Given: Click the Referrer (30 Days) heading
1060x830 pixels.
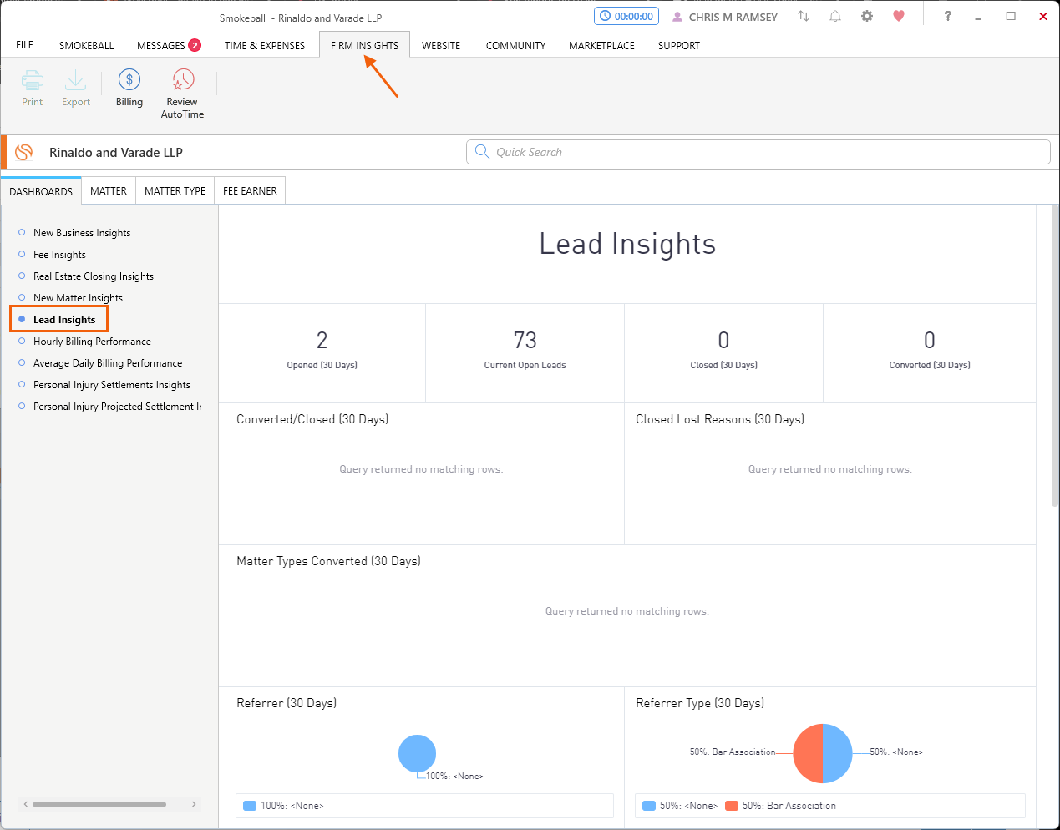Looking at the screenshot, I should coord(287,703).
